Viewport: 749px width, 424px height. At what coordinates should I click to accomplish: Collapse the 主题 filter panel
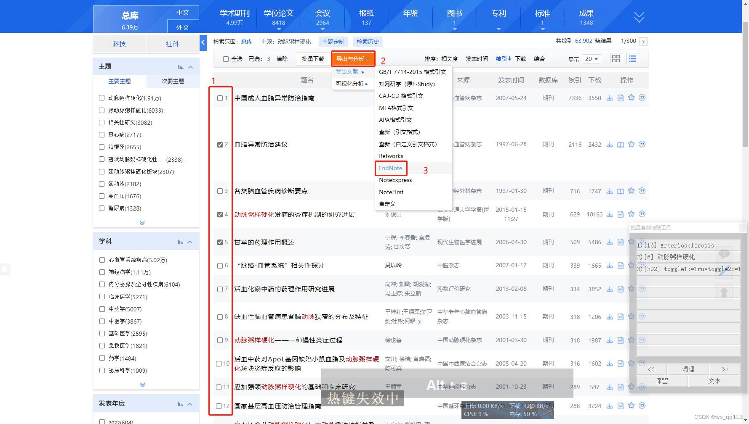tap(190, 67)
